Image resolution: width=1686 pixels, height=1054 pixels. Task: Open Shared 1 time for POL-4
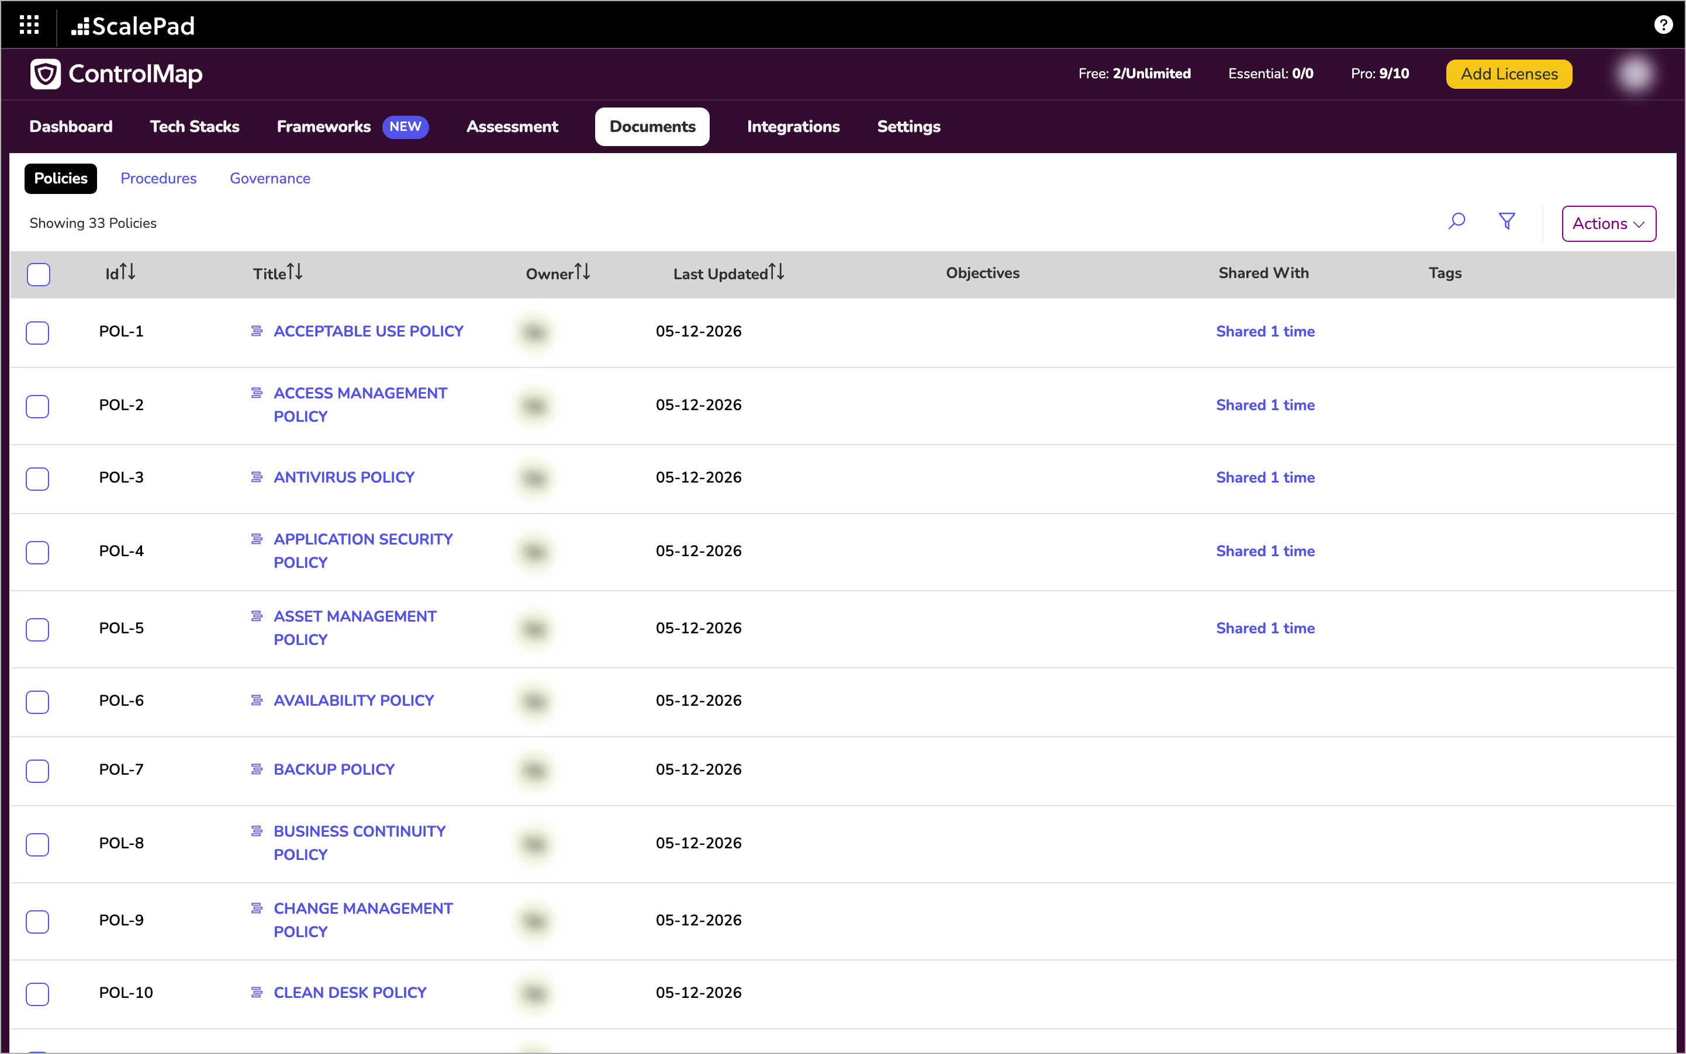click(x=1265, y=551)
